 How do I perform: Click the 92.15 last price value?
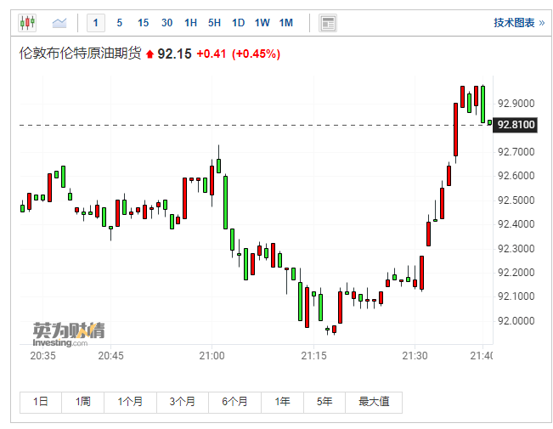pyautogui.click(x=174, y=54)
